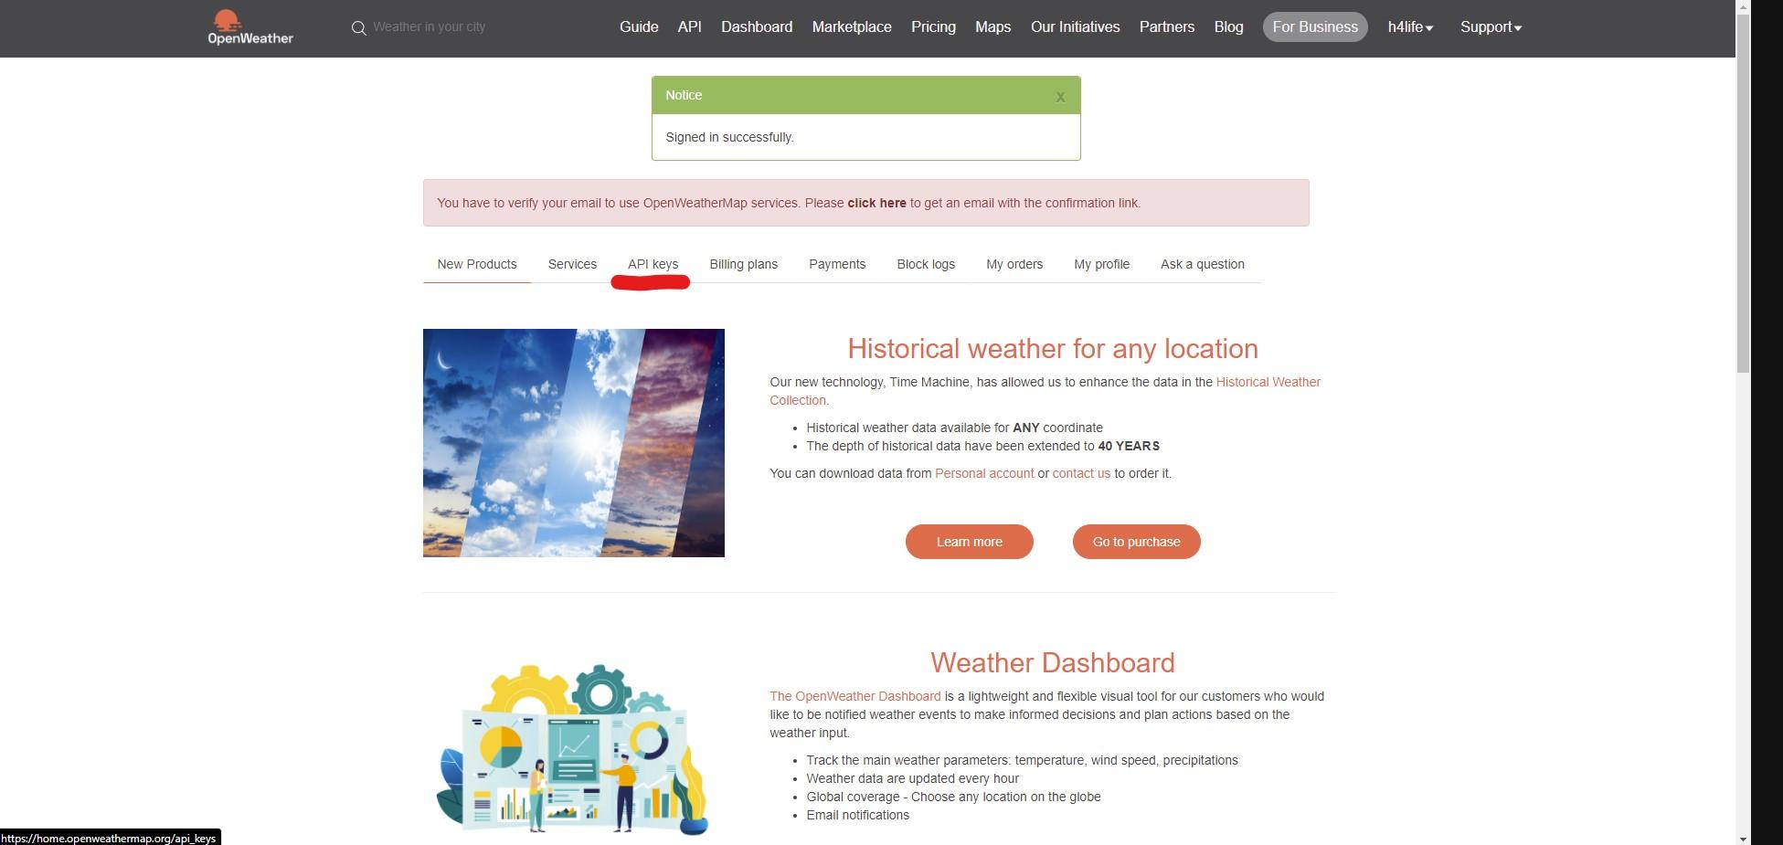Screen dimensions: 1783x845
Task: Click the 'Email notifications' bullet text
Action: (x=857, y=815)
